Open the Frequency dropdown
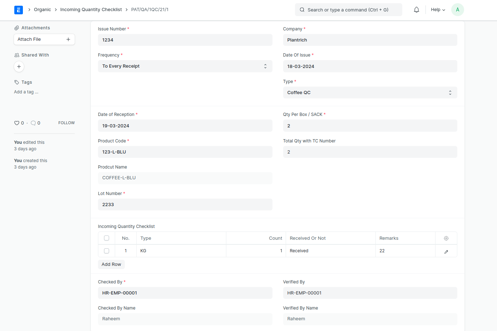497x331 pixels. pyautogui.click(x=185, y=66)
